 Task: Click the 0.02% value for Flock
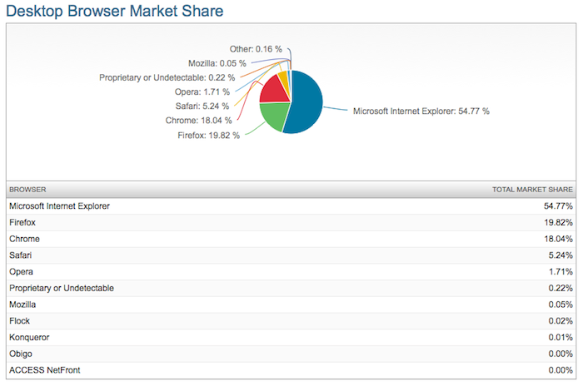[561, 321]
